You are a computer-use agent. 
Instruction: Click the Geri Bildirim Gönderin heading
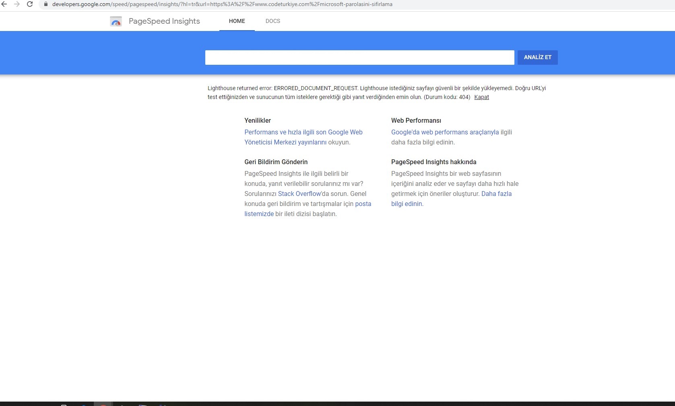(276, 162)
